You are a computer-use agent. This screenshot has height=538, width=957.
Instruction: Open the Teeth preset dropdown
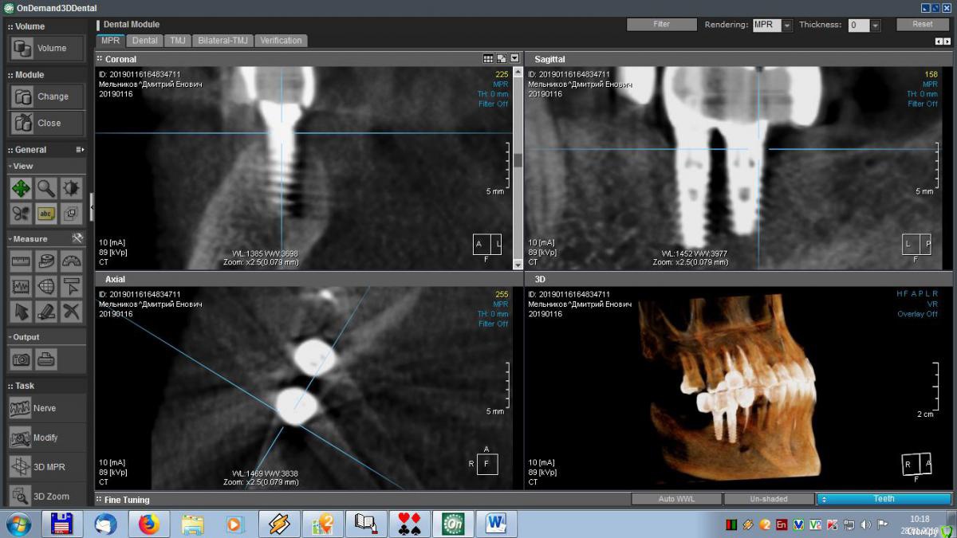coord(884,499)
